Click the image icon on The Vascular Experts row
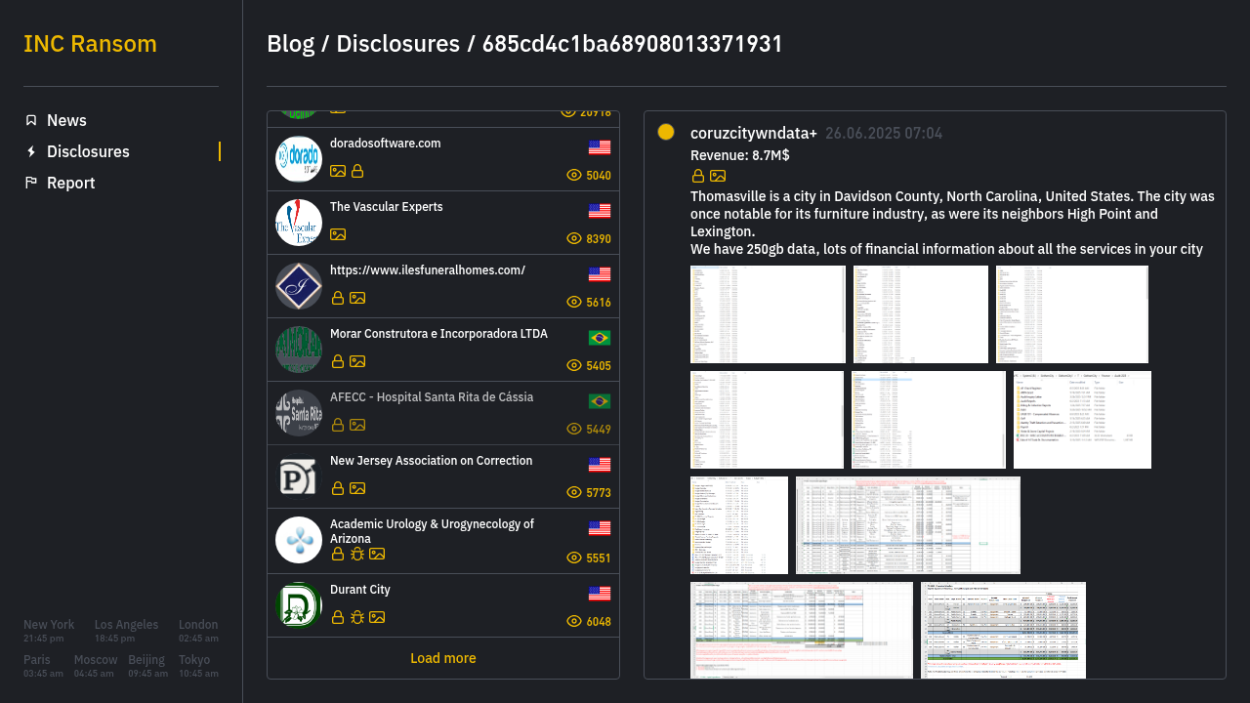 (x=338, y=234)
